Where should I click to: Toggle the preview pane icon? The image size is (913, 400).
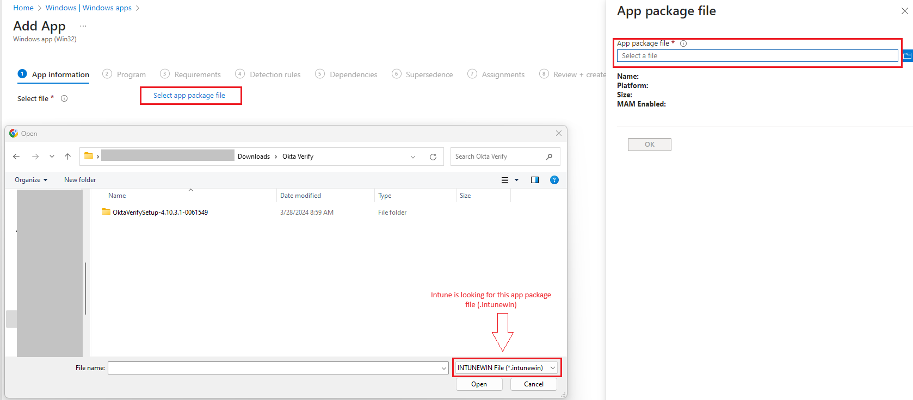pyautogui.click(x=534, y=180)
